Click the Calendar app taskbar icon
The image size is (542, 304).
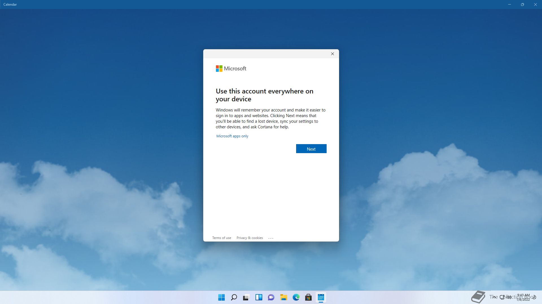coord(321,298)
